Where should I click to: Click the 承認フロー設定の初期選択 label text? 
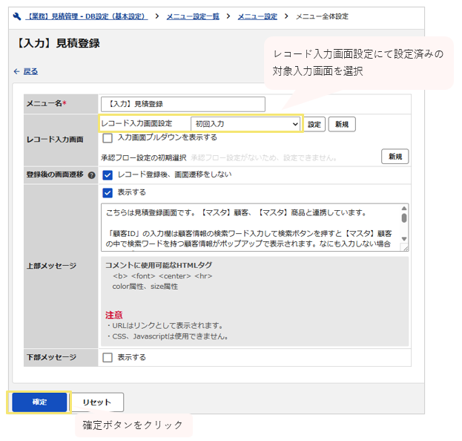pos(144,158)
